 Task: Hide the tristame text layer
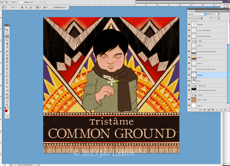pyautogui.click(x=189, y=24)
